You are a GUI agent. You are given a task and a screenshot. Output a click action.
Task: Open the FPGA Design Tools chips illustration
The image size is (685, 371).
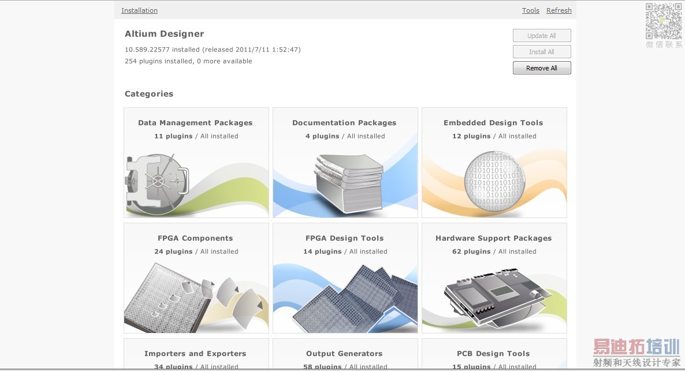(355, 299)
